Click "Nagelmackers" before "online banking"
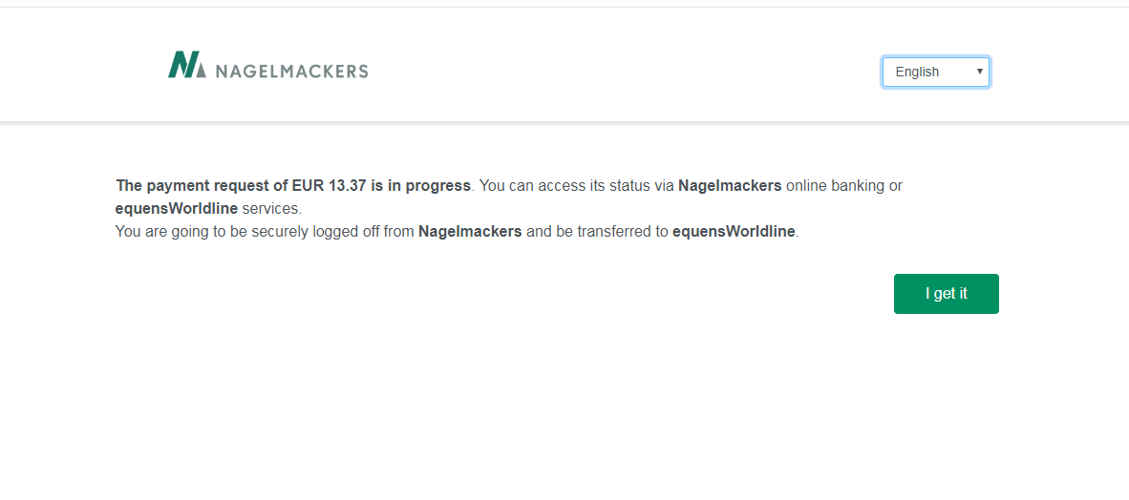This screenshot has width=1129, height=500. coord(730,185)
